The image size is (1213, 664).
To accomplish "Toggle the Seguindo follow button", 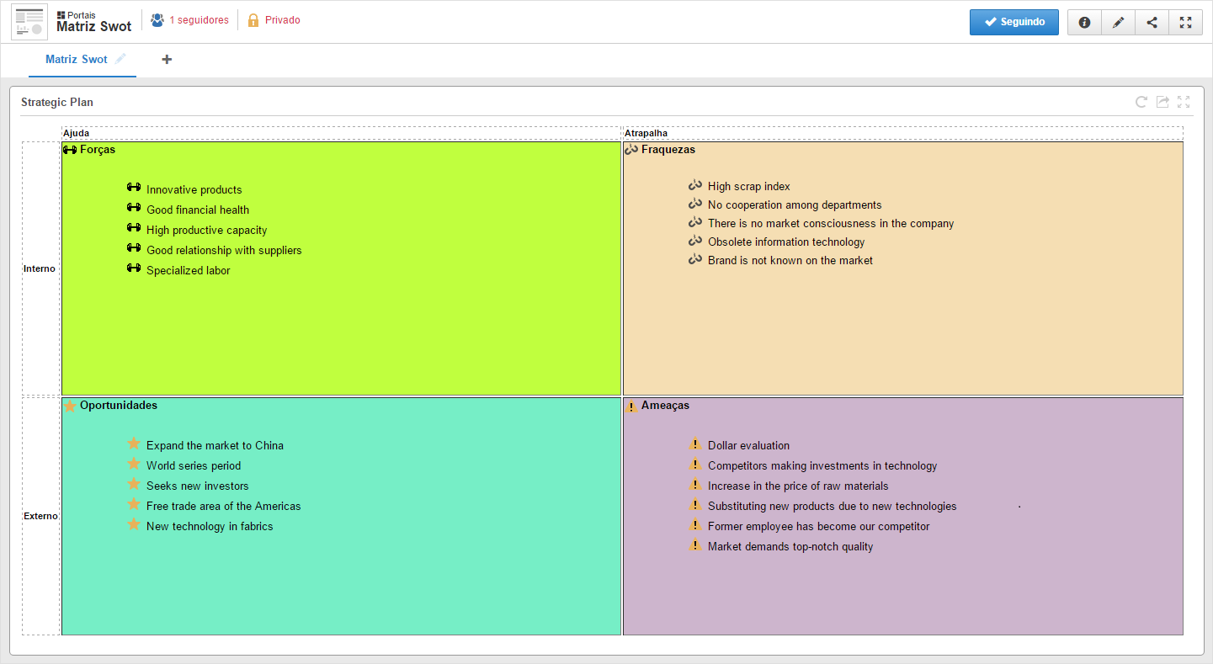I will pyautogui.click(x=1013, y=22).
